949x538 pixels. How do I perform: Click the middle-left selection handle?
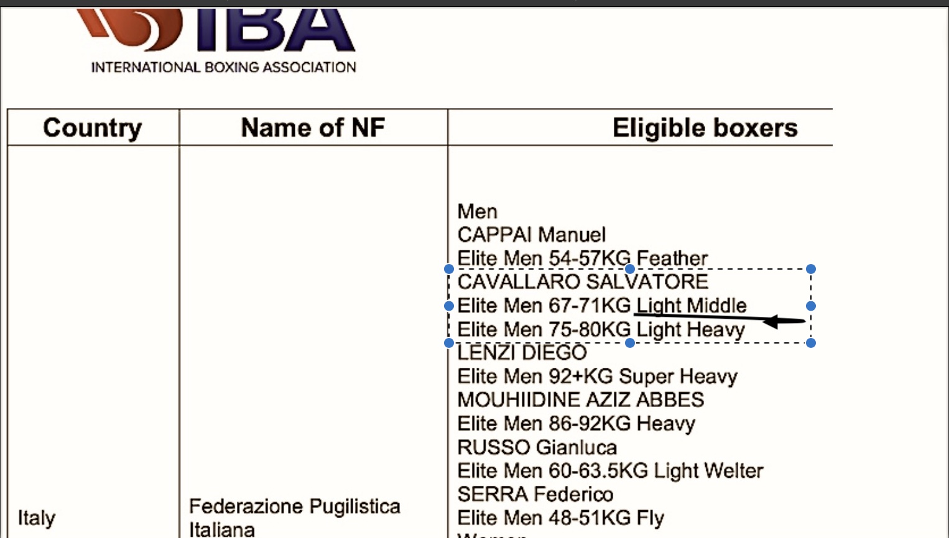coord(449,306)
